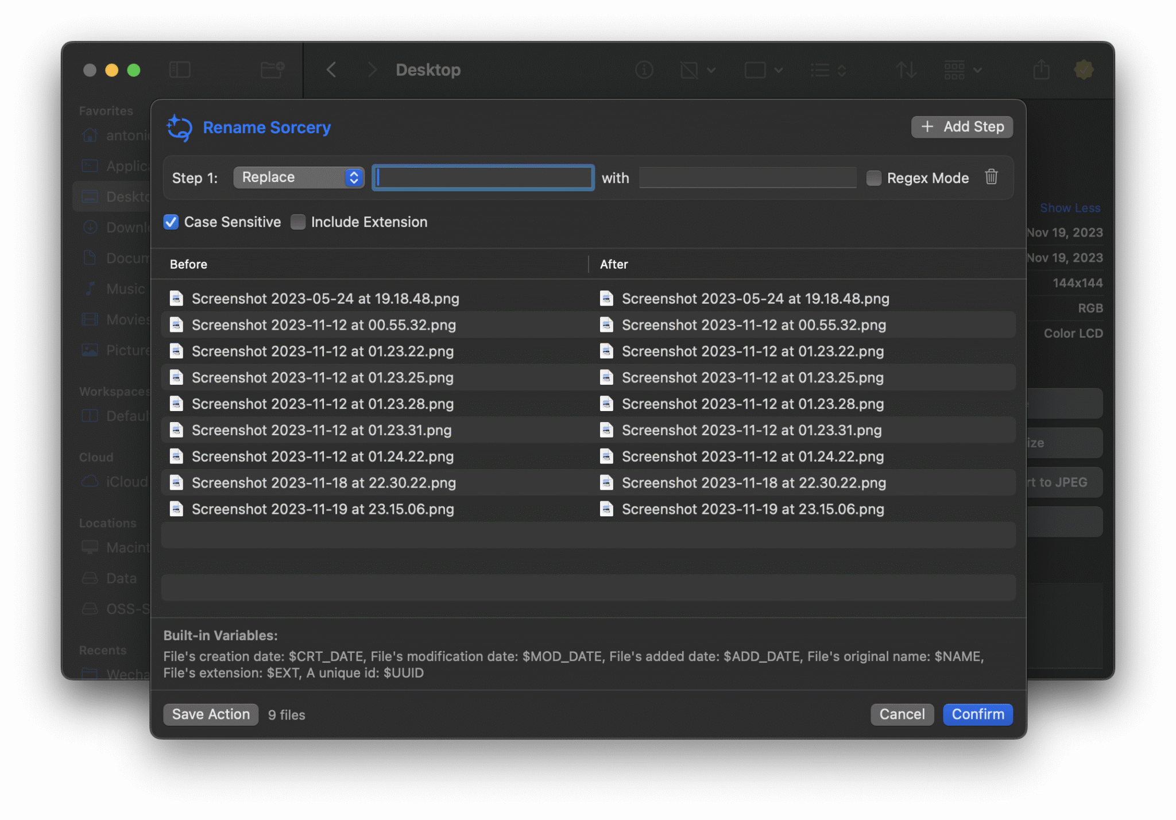Click the iCloud icon in the Cloud section
1176x820 pixels.
(91, 482)
